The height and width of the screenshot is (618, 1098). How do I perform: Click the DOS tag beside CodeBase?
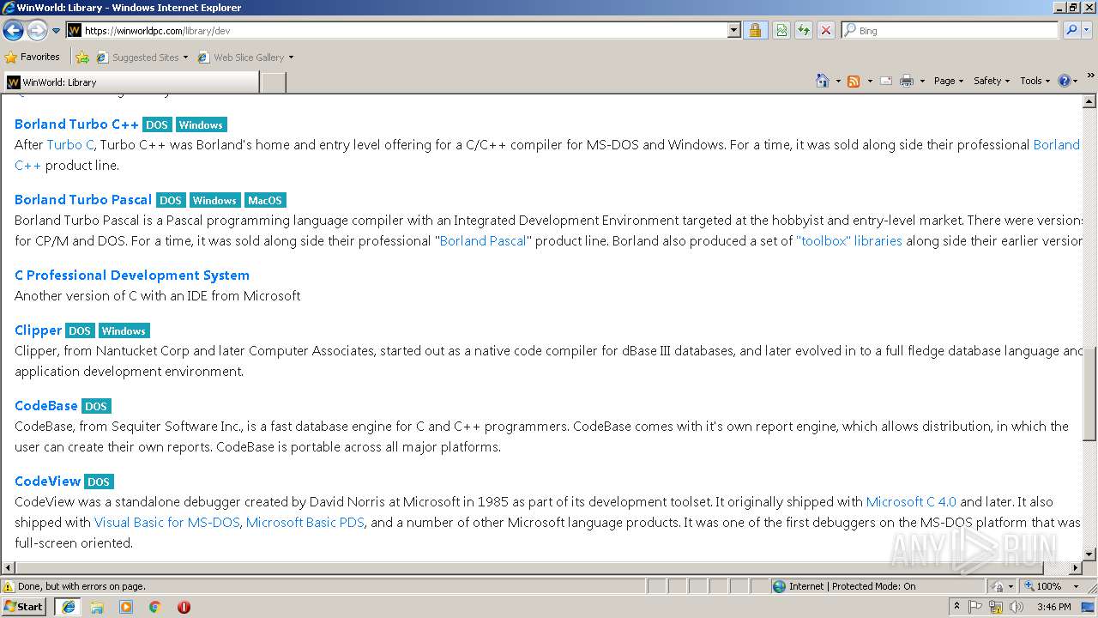pos(96,406)
